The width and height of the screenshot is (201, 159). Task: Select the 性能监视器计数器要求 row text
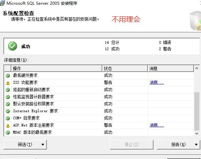click(x=34, y=97)
